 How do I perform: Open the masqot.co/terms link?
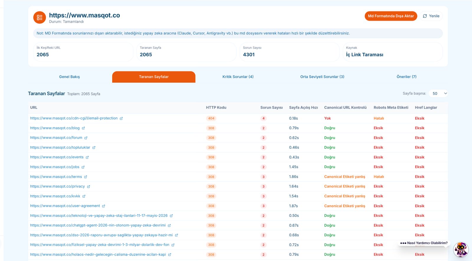click(56, 177)
